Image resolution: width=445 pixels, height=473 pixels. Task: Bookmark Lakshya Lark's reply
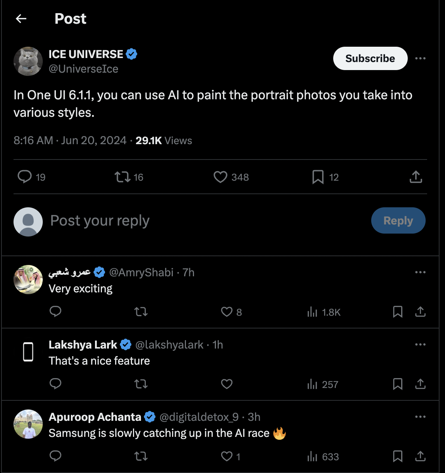(x=398, y=384)
